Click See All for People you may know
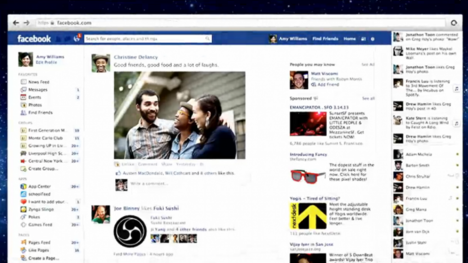This screenshot has width=468, height=263. click(368, 64)
